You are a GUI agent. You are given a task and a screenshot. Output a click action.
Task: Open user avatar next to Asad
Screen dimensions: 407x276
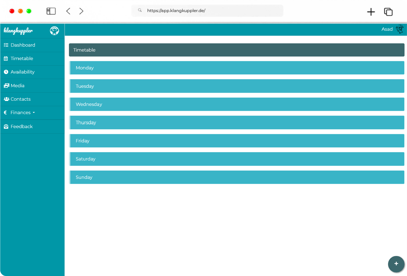400,29
